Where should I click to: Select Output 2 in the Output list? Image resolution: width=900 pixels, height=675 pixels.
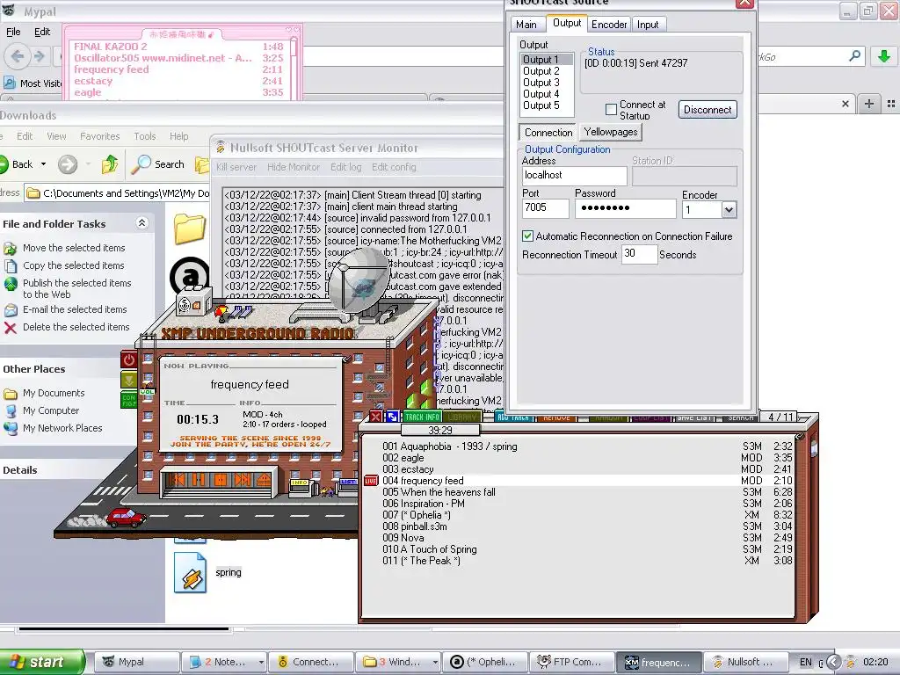click(547, 71)
